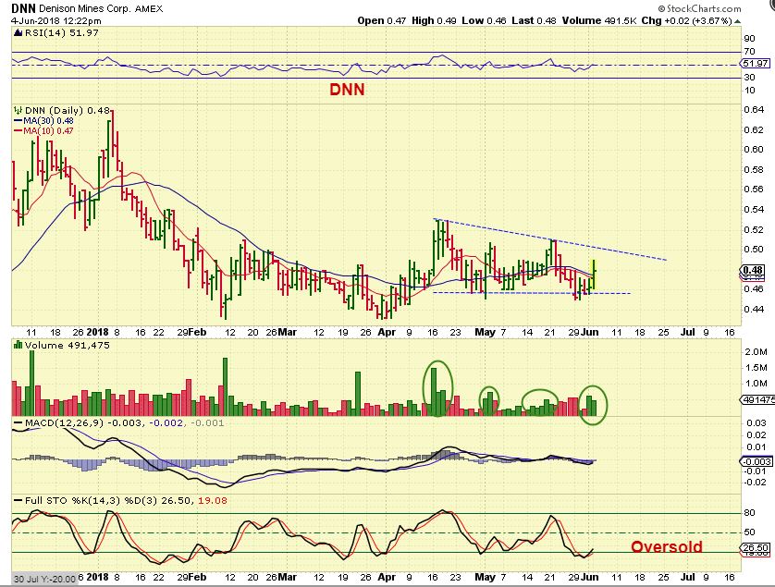Click the MA(30) blue line legend marker
The image size is (775, 587).
click(18, 120)
